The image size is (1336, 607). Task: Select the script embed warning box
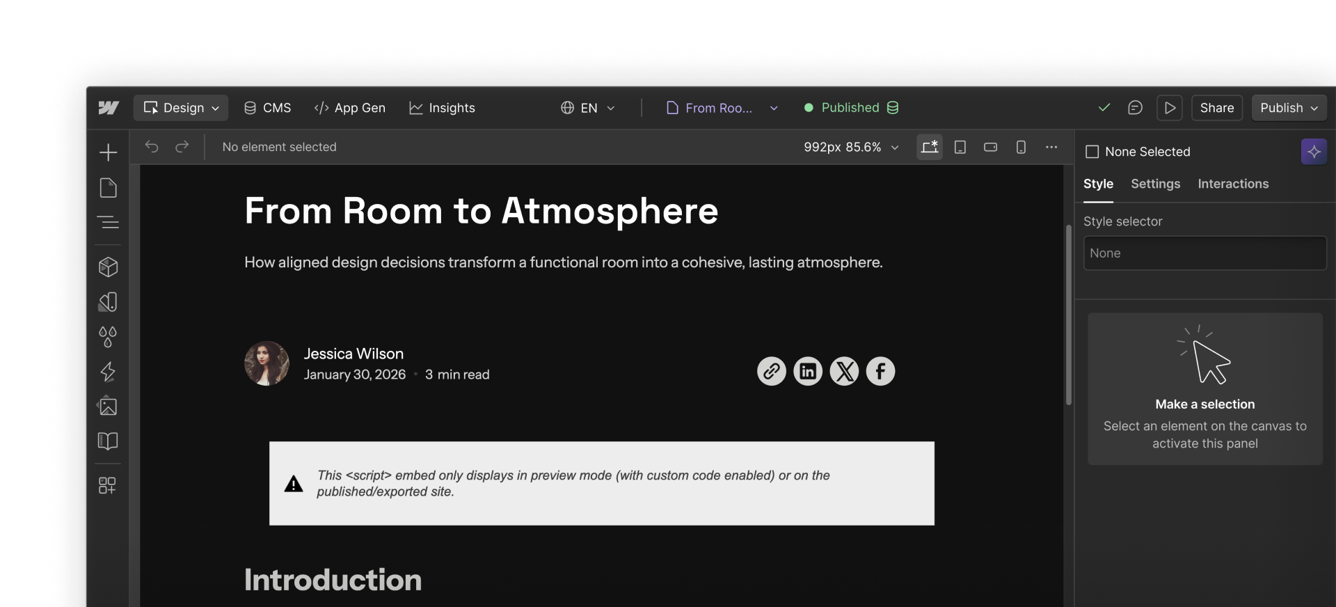tap(602, 483)
